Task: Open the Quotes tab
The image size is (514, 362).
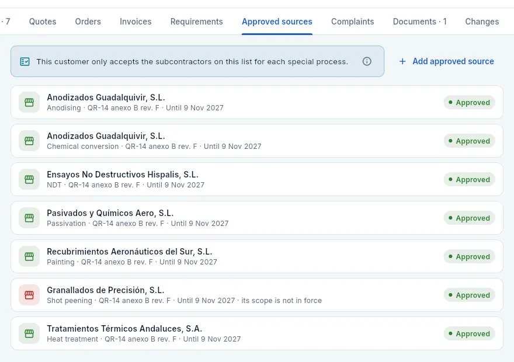Action: click(43, 22)
